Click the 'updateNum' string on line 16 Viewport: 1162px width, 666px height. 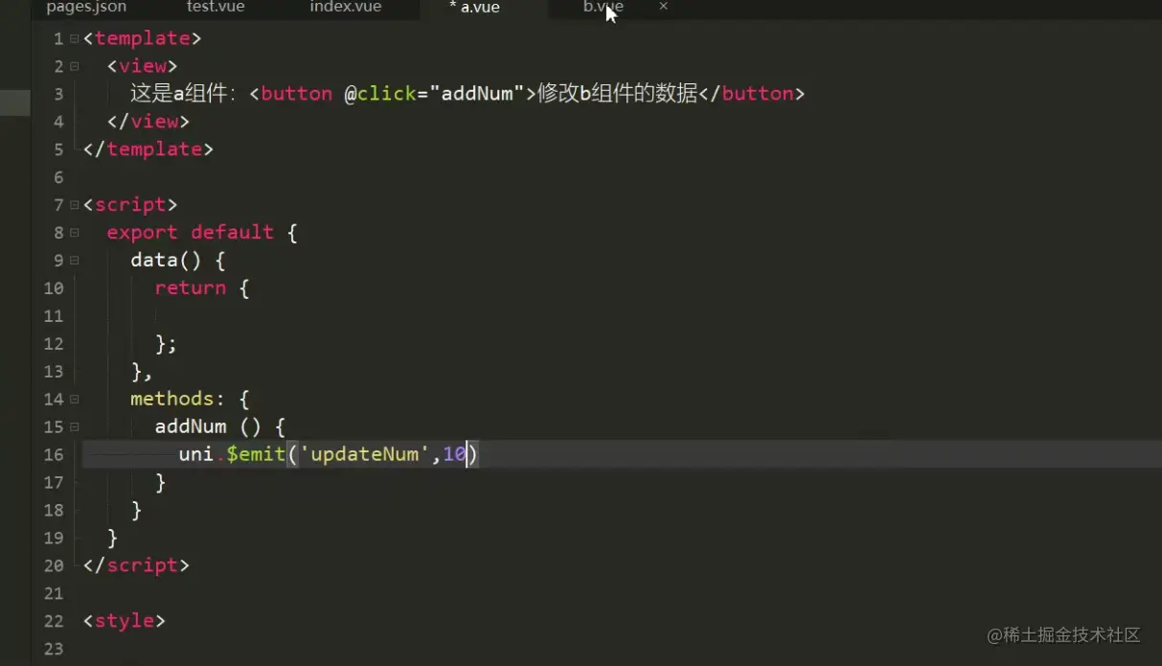[364, 454]
